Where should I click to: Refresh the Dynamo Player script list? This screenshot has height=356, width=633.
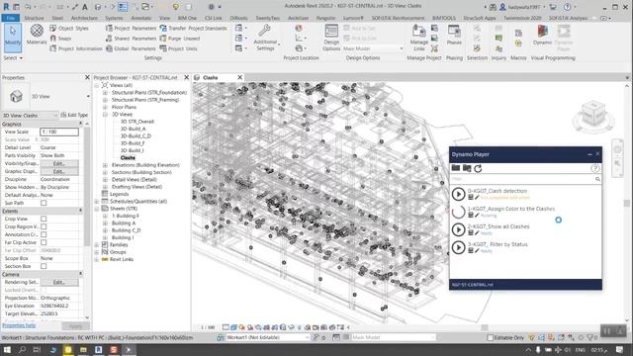pos(478,168)
